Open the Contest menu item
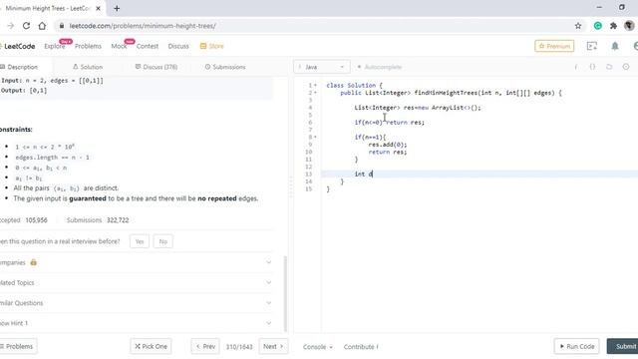This screenshot has width=638, height=359. pyautogui.click(x=148, y=46)
